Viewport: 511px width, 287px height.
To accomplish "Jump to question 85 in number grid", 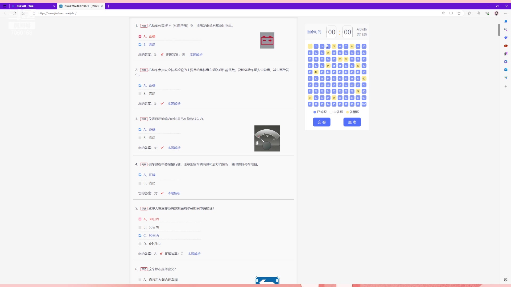I will click(334, 98).
